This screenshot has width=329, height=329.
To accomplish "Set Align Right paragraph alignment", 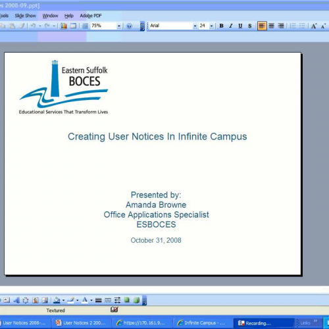I will (x=281, y=26).
